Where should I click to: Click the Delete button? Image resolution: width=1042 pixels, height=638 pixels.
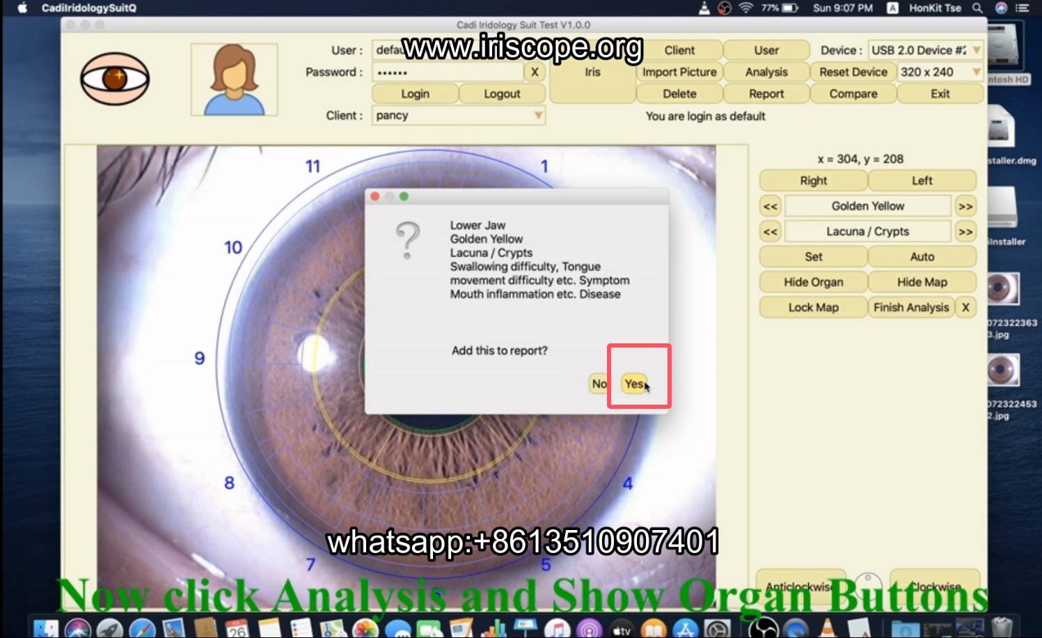(679, 93)
